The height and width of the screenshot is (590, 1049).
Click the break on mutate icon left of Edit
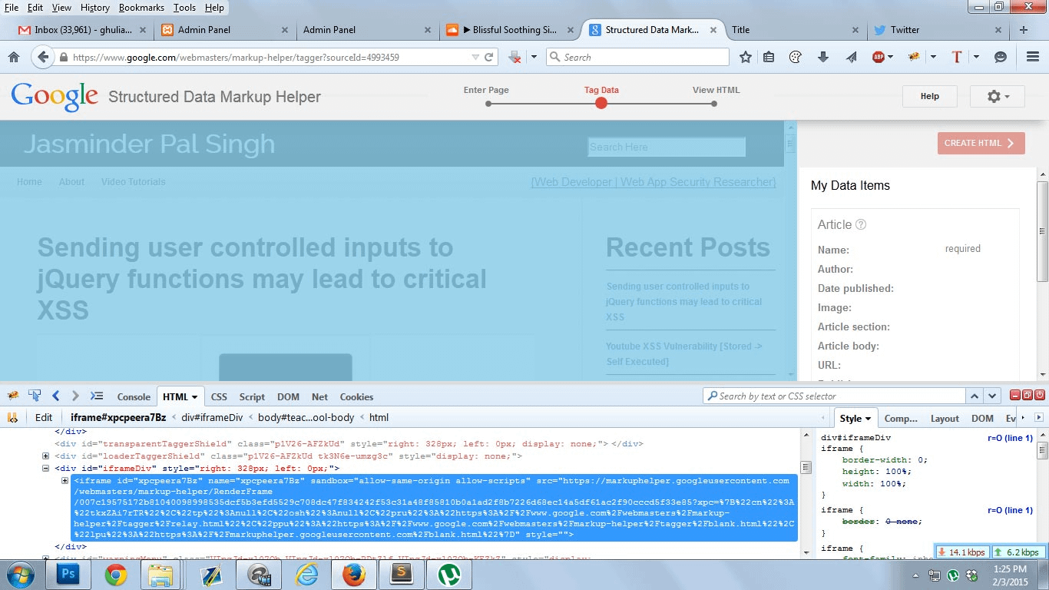coord(13,417)
